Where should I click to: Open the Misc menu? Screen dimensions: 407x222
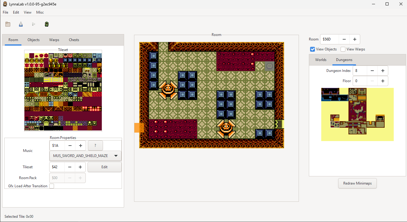coord(40,12)
